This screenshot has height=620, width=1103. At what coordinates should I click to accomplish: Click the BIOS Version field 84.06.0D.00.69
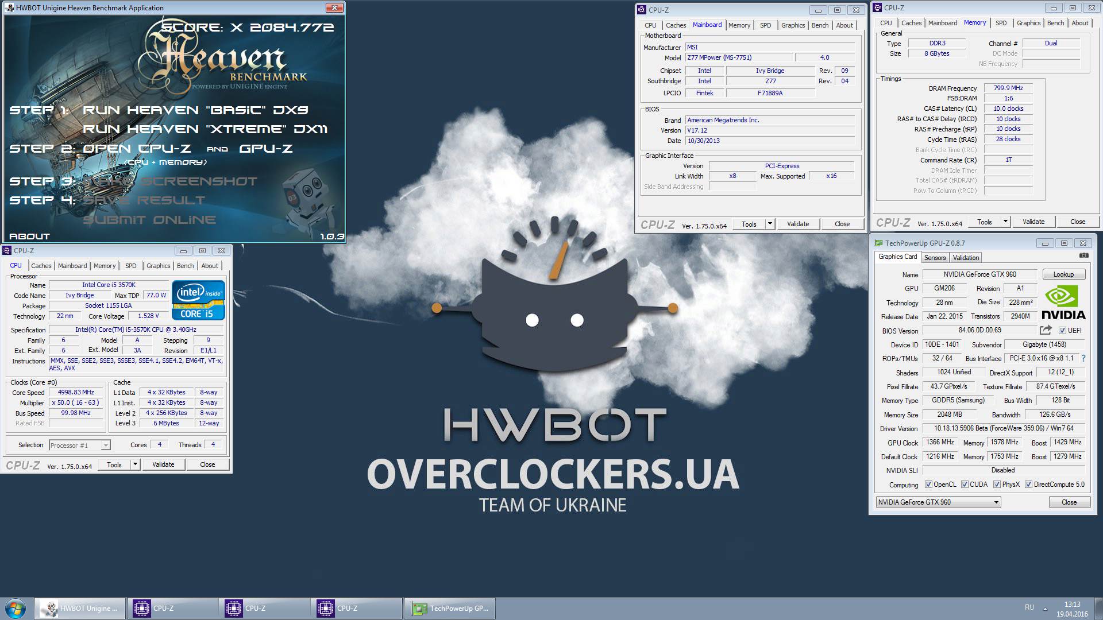[979, 331]
